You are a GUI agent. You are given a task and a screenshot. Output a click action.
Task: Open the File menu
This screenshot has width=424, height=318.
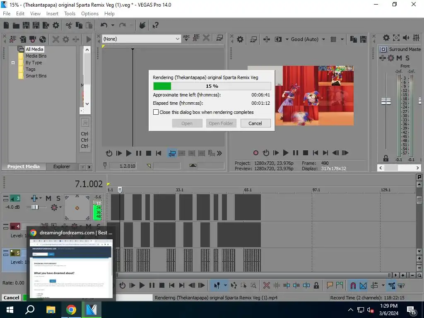[x=7, y=14]
